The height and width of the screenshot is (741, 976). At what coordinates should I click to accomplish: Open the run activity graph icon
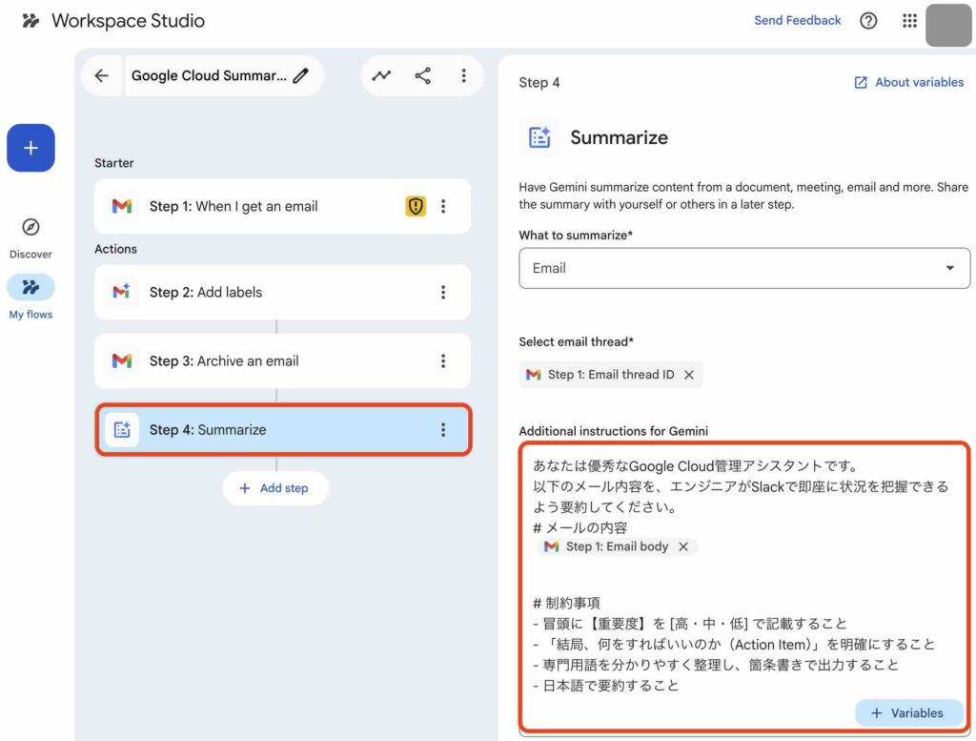pyautogui.click(x=381, y=76)
